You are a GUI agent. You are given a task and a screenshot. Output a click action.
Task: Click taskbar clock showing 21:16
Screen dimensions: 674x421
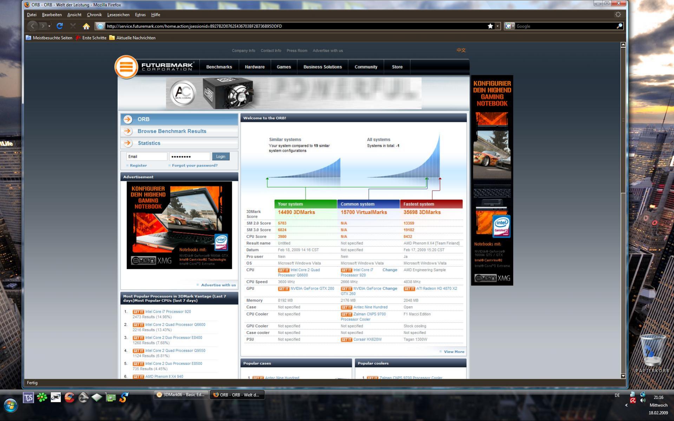click(658, 397)
